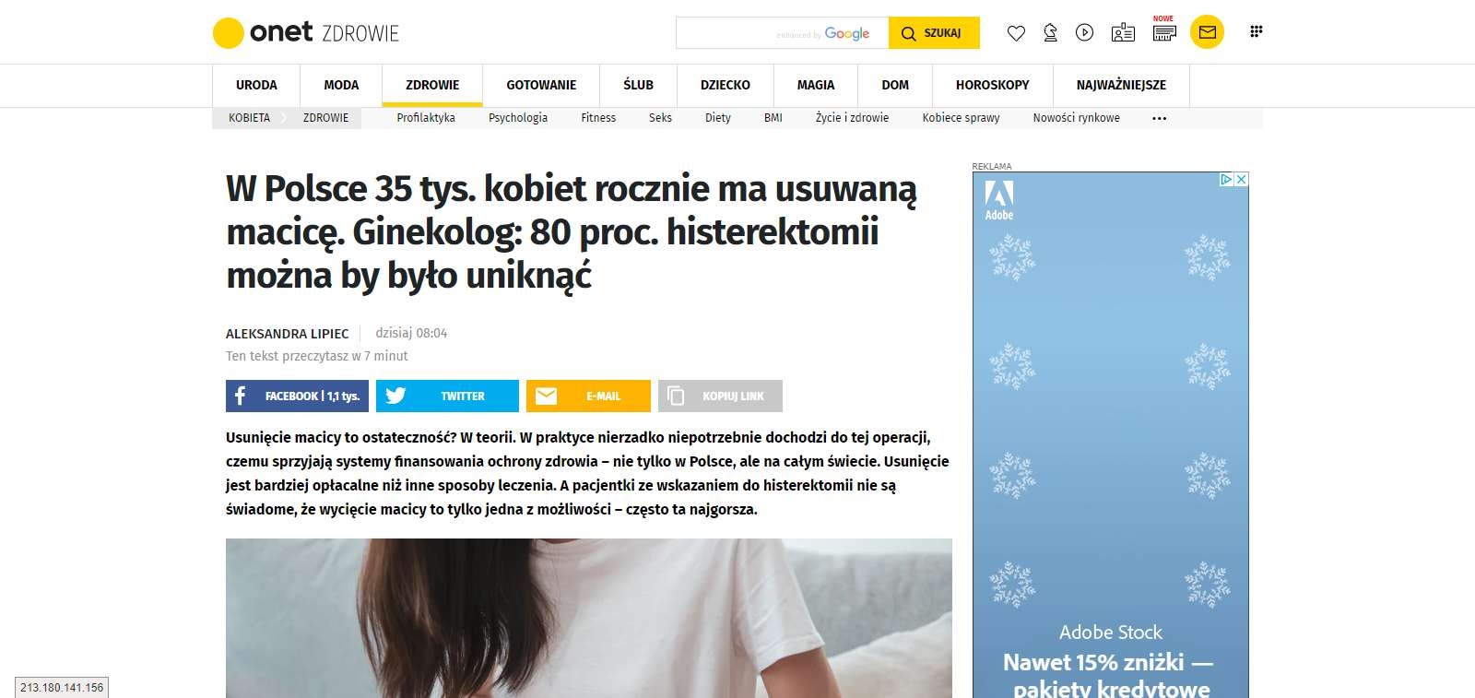Image resolution: width=1475 pixels, height=698 pixels.
Task: Open the URODA section
Action: click(256, 85)
